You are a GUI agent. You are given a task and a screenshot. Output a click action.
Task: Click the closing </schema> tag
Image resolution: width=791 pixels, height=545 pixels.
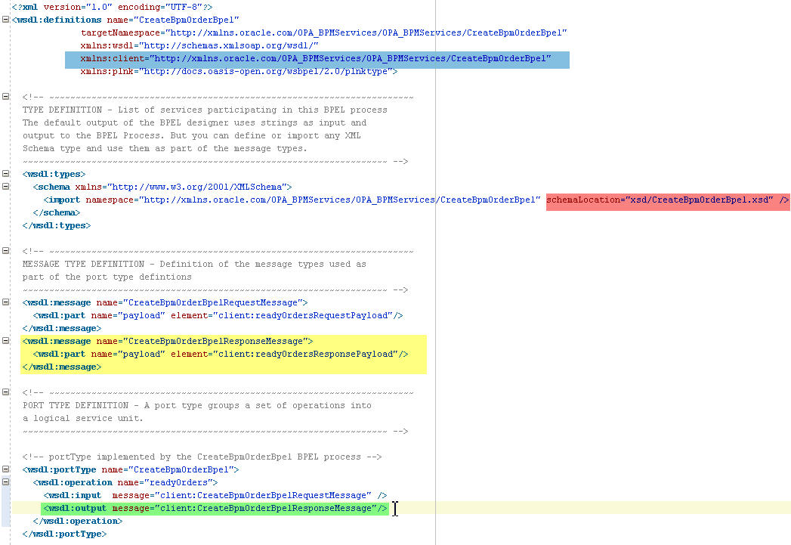(x=57, y=213)
